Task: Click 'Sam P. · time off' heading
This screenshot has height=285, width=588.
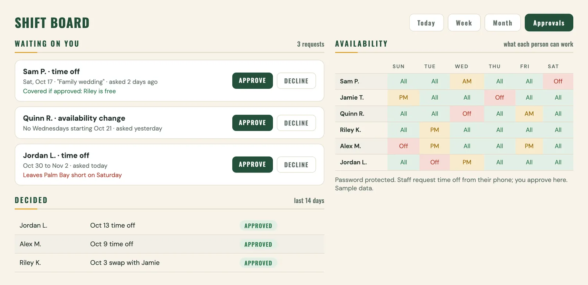Action: point(51,71)
